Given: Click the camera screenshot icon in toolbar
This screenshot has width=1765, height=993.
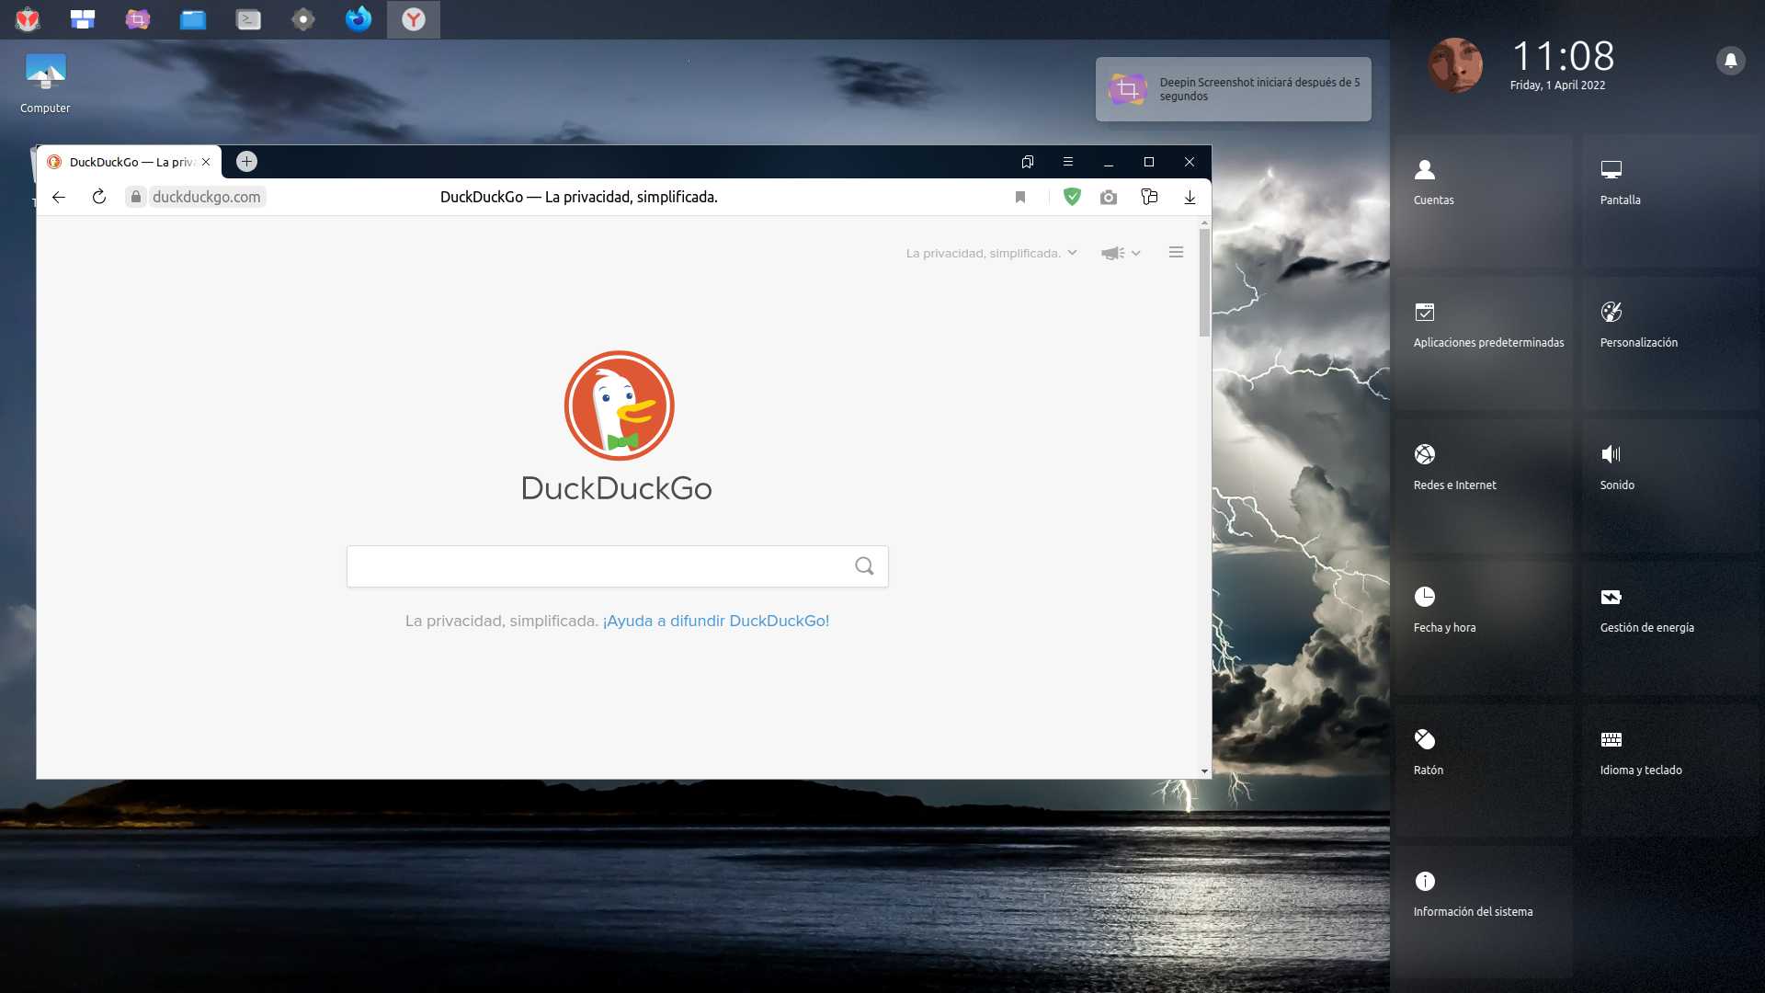Looking at the screenshot, I should tap(1109, 197).
